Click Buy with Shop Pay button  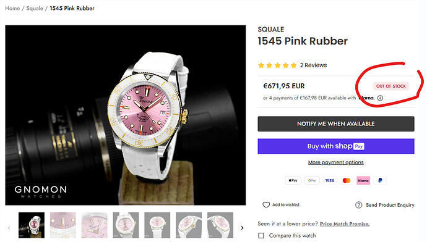click(x=336, y=146)
